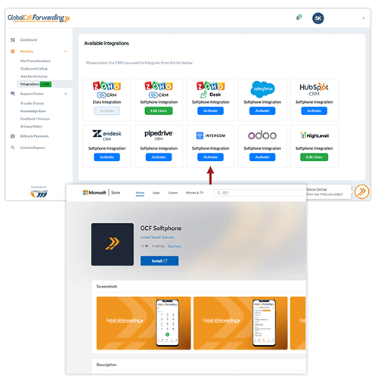Open Feedback / Surveys
The width and height of the screenshot is (378, 382).
click(35, 119)
